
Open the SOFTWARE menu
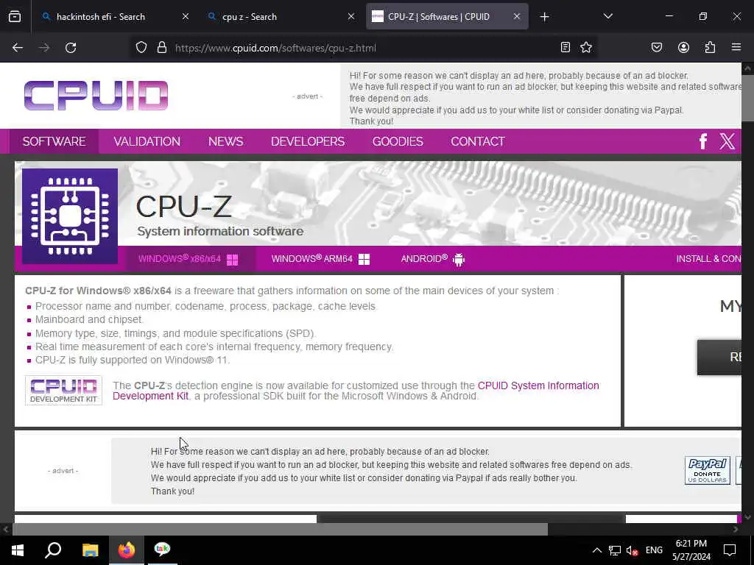click(54, 141)
